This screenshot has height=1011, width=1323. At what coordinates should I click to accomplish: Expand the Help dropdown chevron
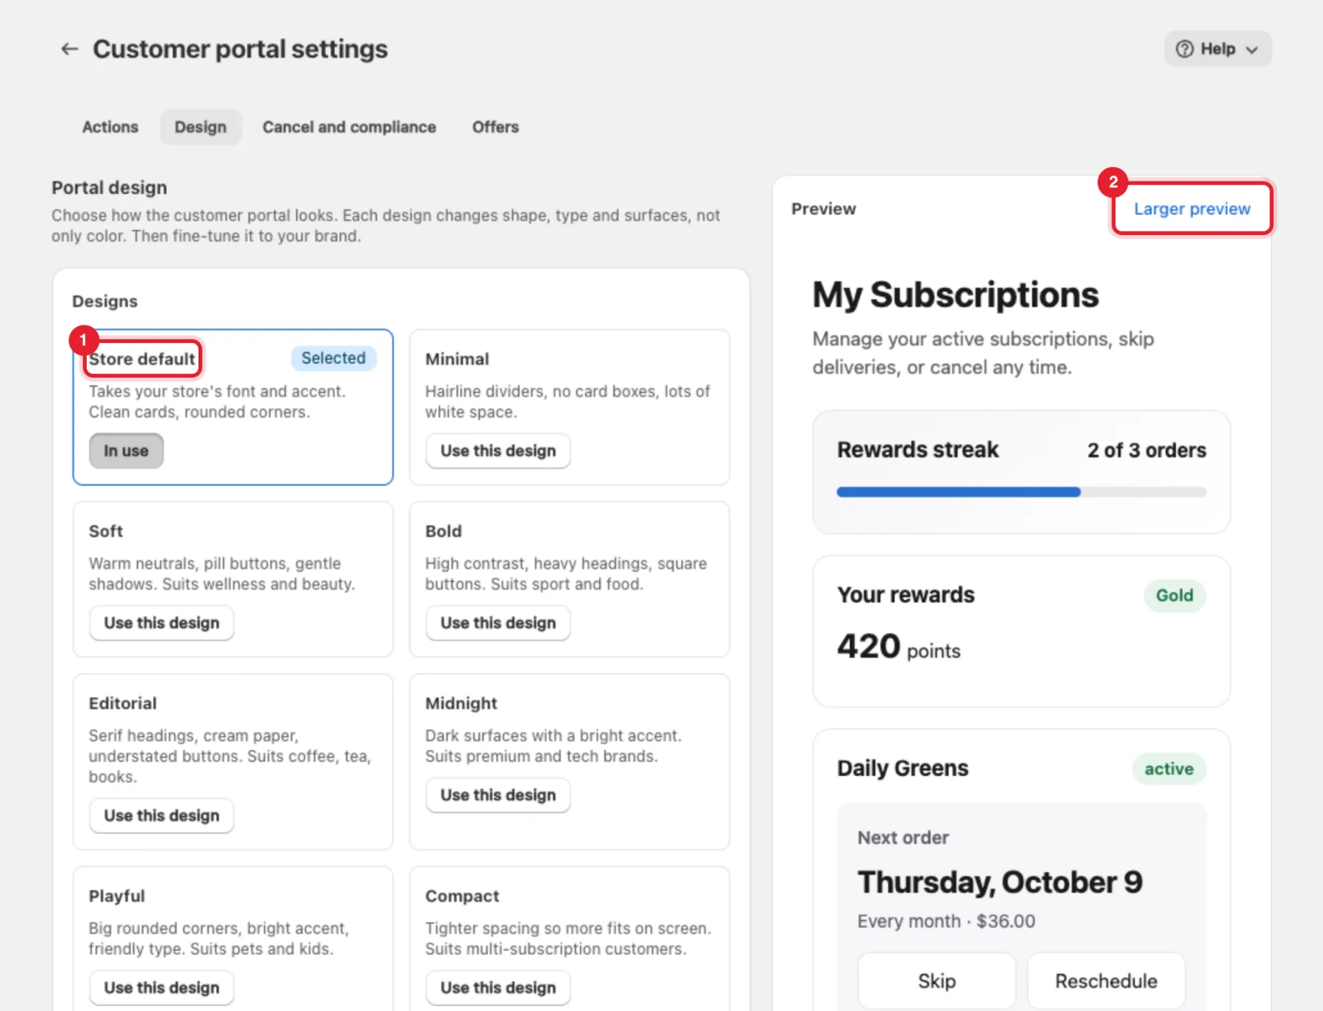pyautogui.click(x=1252, y=50)
